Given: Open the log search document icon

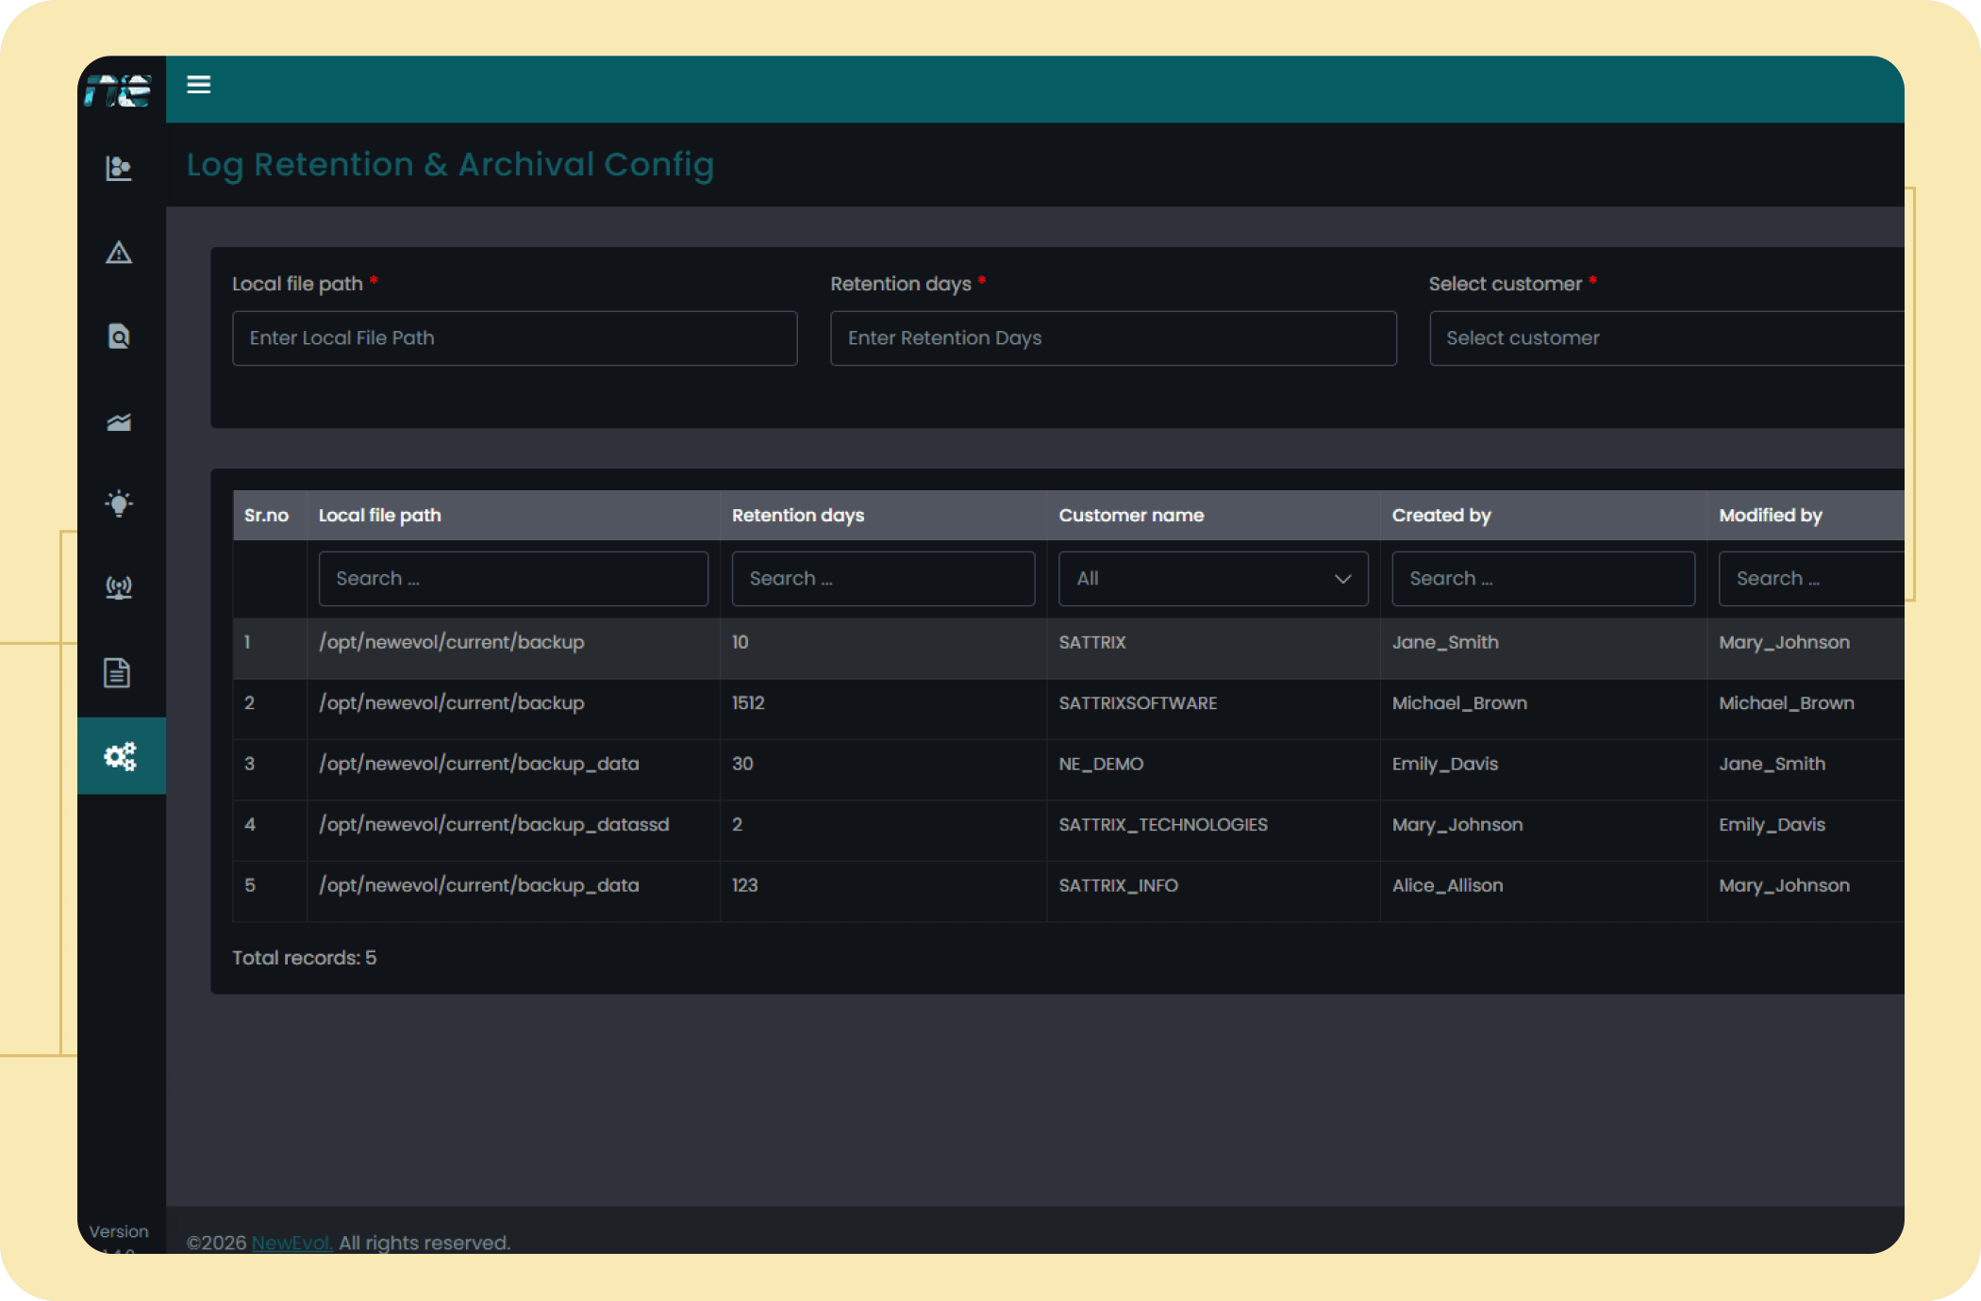Looking at the screenshot, I should click(119, 337).
